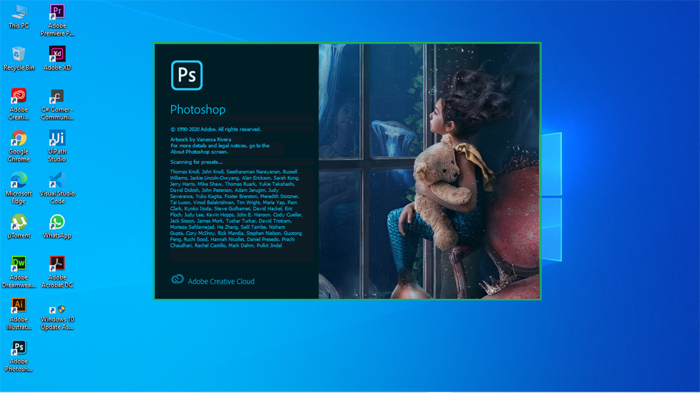This screenshot has height=393, width=700.
Task: Click the 'Adobe Creative Cloud' splash label
Action: [221, 282]
